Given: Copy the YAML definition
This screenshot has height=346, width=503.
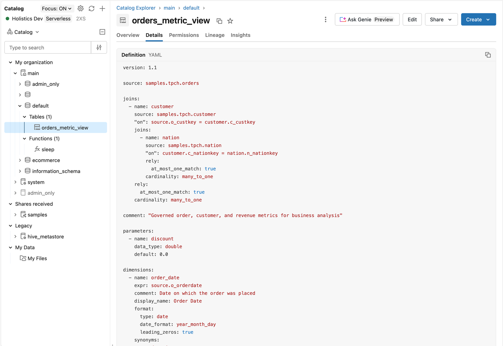Looking at the screenshot, I should [x=488, y=55].
